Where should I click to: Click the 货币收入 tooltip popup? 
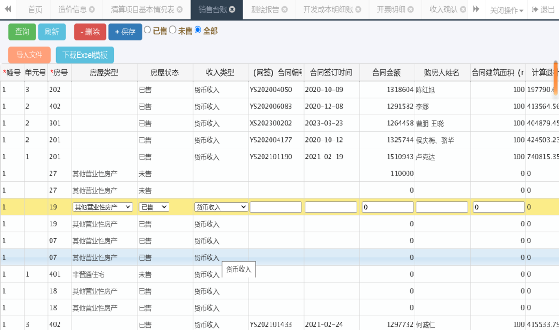tap(239, 269)
